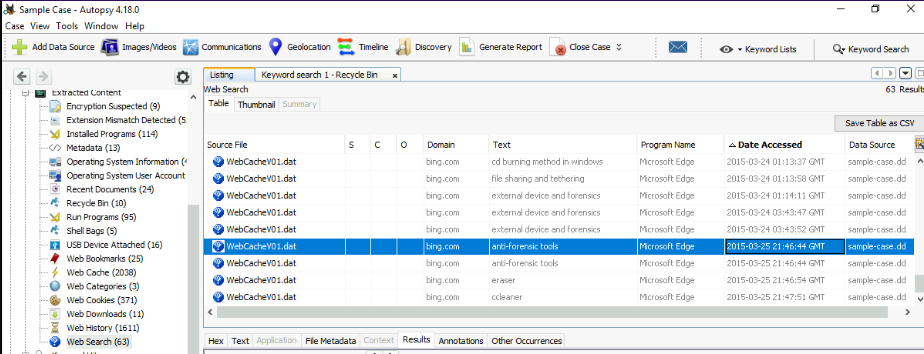Open the Other Occurrences tab
This screenshot has width=924, height=354.
[526, 341]
